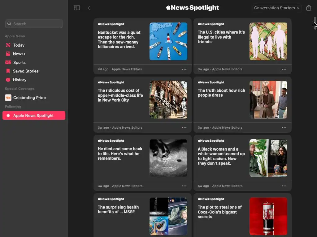The height and width of the screenshot is (237, 317).
Task: Click News Spotlight label on Nantucket card
Action: click(x=111, y=24)
